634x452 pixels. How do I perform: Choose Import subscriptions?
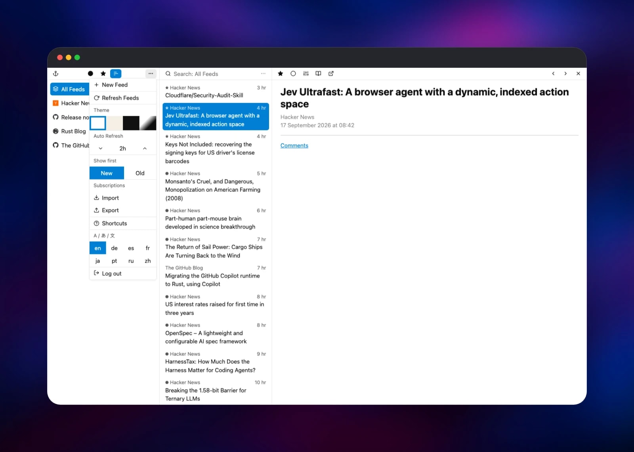coord(123,198)
